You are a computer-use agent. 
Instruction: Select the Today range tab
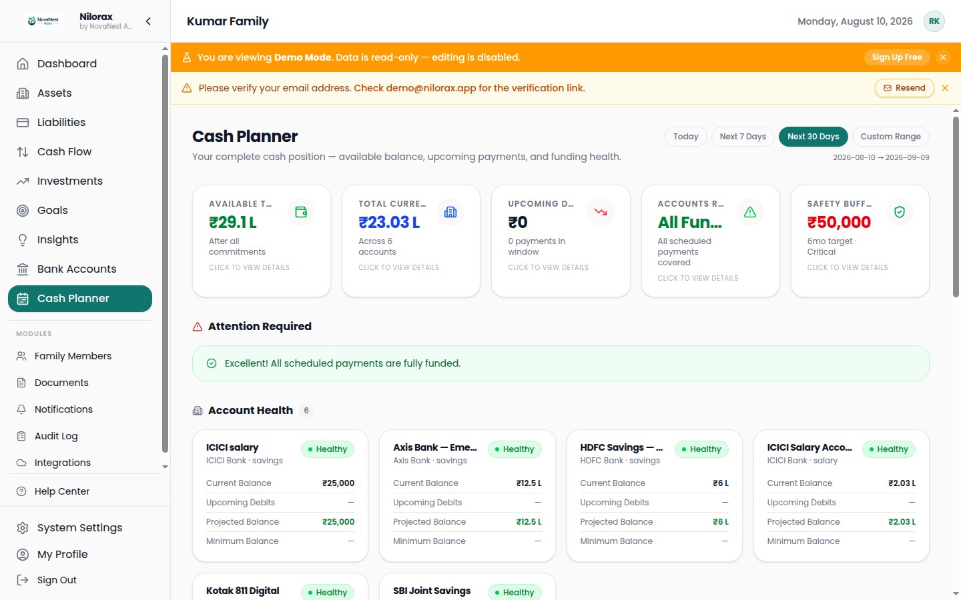(x=685, y=137)
